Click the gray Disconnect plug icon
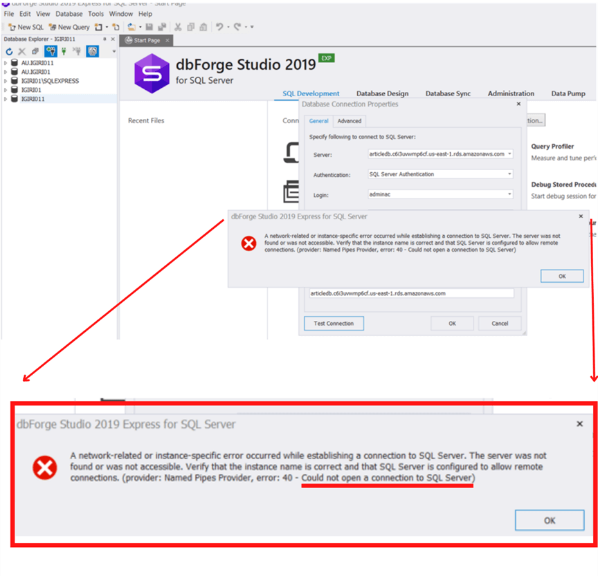598x576 pixels. (x=77, y=51)
